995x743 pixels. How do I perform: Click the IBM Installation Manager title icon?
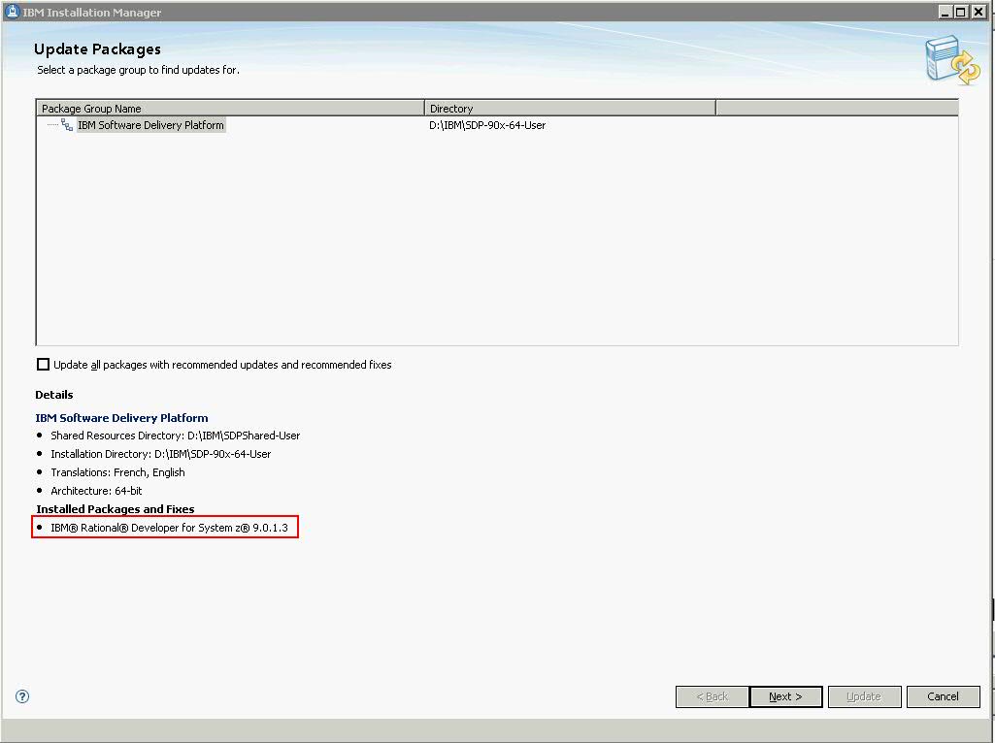click(12, 12)
